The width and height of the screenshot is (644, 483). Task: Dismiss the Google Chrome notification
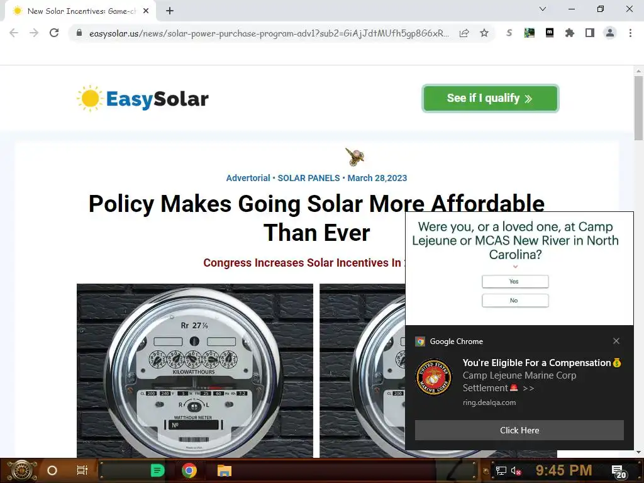tap(616, 341)
